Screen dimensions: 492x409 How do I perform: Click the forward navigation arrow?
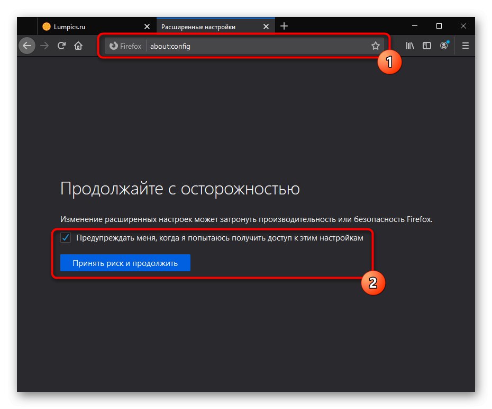(44, 46)
